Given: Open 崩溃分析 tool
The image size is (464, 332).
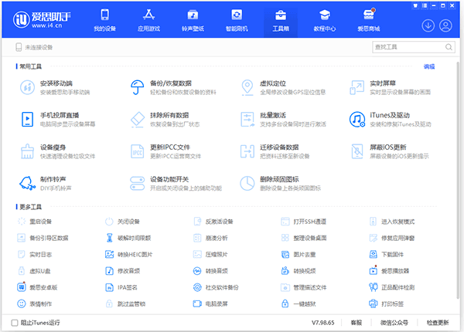Looking at the screenshot, I should pyautogui.click(x=210, y=238).
